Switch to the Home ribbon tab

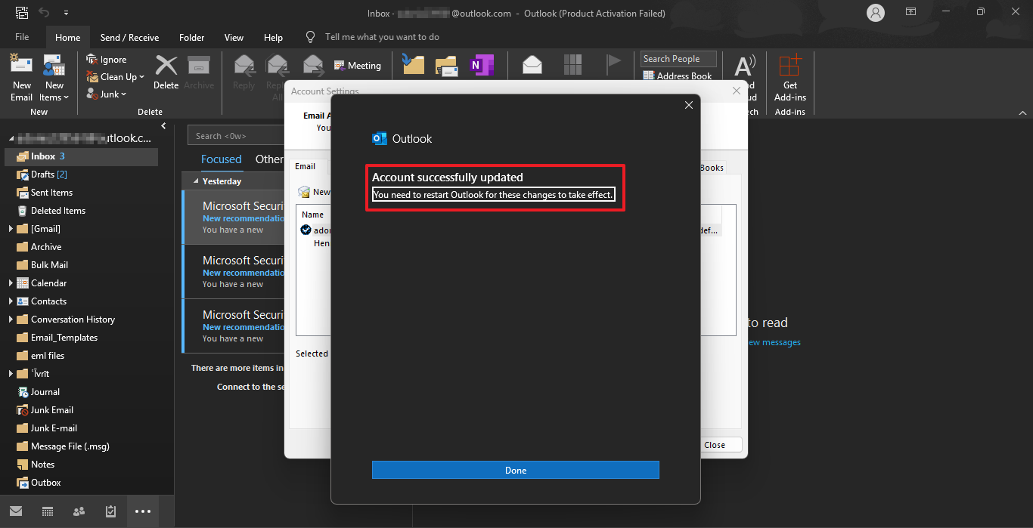click(x=67, y=37)
